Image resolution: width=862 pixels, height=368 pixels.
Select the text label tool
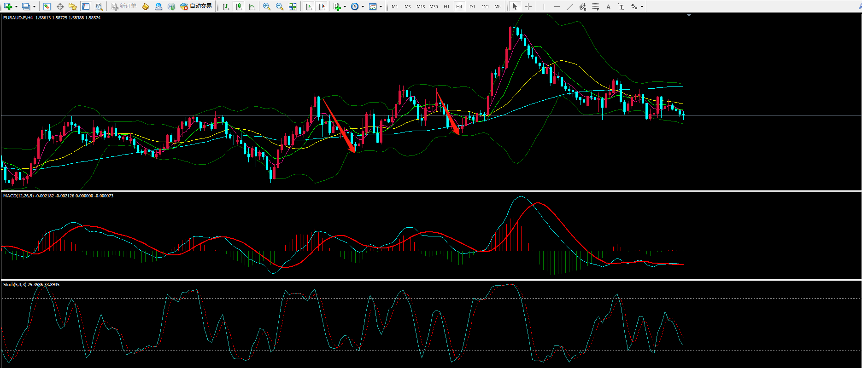(x=608, y=6)
